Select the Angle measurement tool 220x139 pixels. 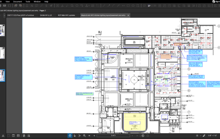179,6
